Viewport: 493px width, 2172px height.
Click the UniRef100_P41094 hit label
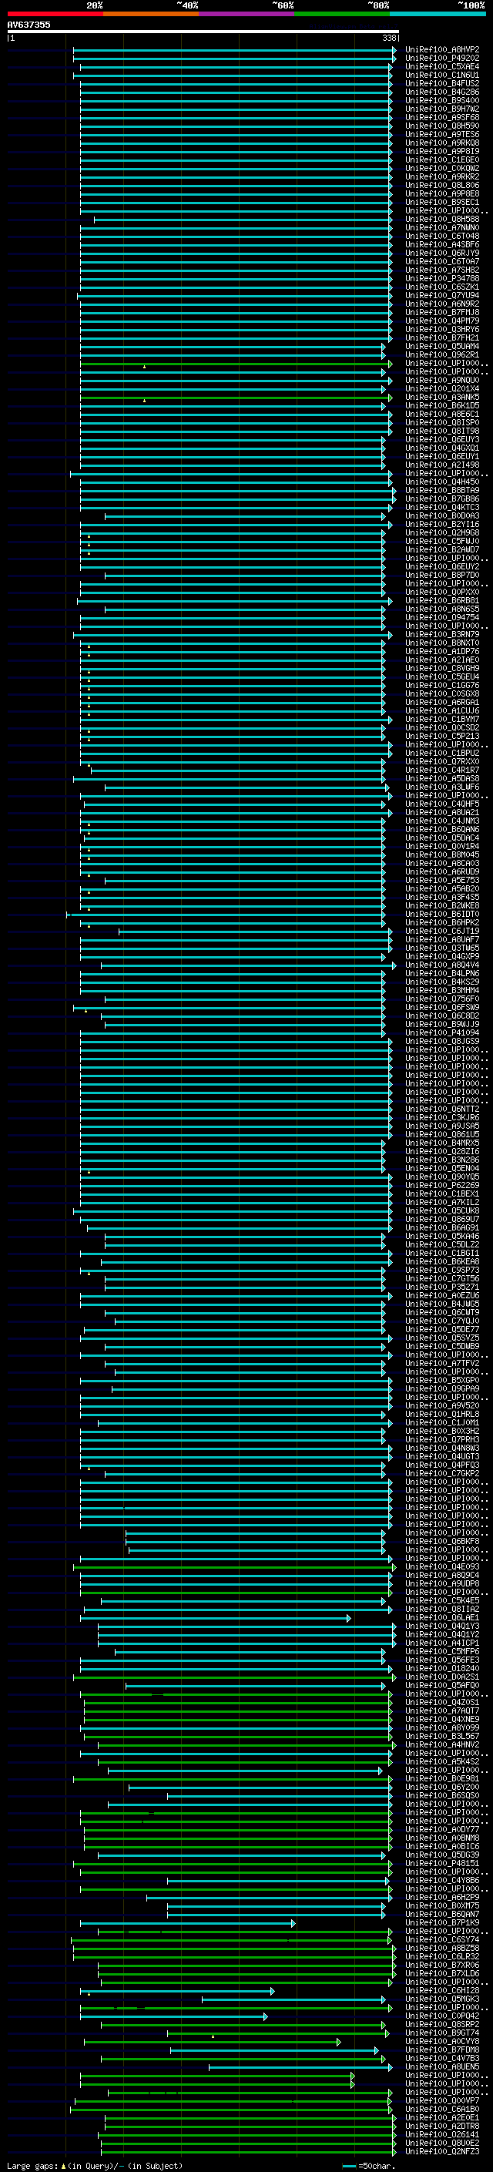(441, 1033)
